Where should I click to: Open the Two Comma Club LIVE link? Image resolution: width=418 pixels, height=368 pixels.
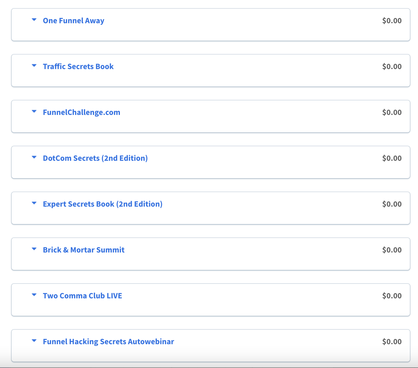pyautogui.click(x=82, y=296)
